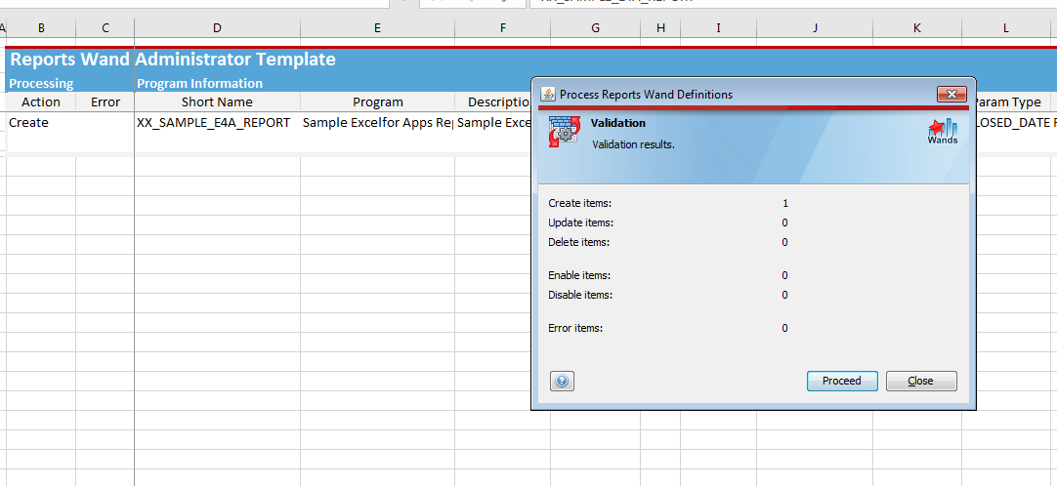Screen dimensions: 1057x486
Task: Select column G header
Action: (x=595, y=27)
